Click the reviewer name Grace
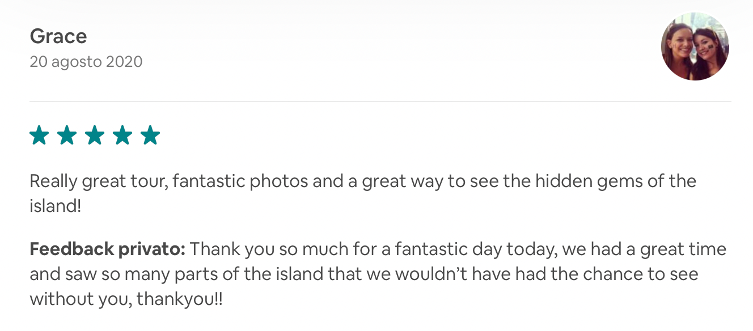Viewport: 753px width, 331px height. click(x=58, y=37)
